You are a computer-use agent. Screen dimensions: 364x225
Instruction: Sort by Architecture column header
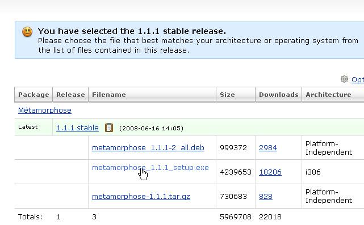pos(333,95)
